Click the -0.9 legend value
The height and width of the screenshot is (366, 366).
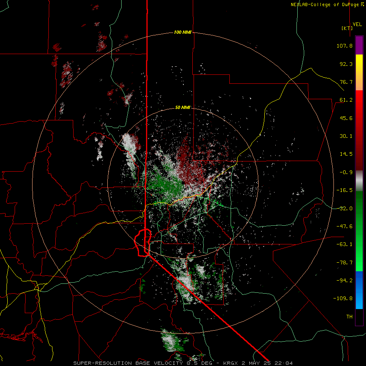coord(346,172)
